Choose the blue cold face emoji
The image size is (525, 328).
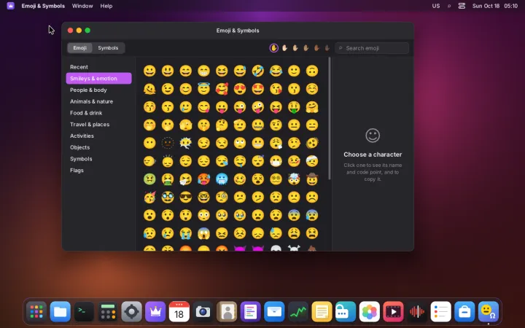pos(222,179)
